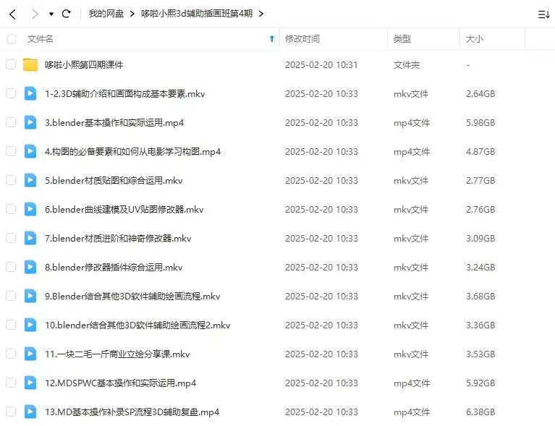Check the box for 13.MD基本操作补录 file
Screen dimensions: 555x426
(11, 412)
